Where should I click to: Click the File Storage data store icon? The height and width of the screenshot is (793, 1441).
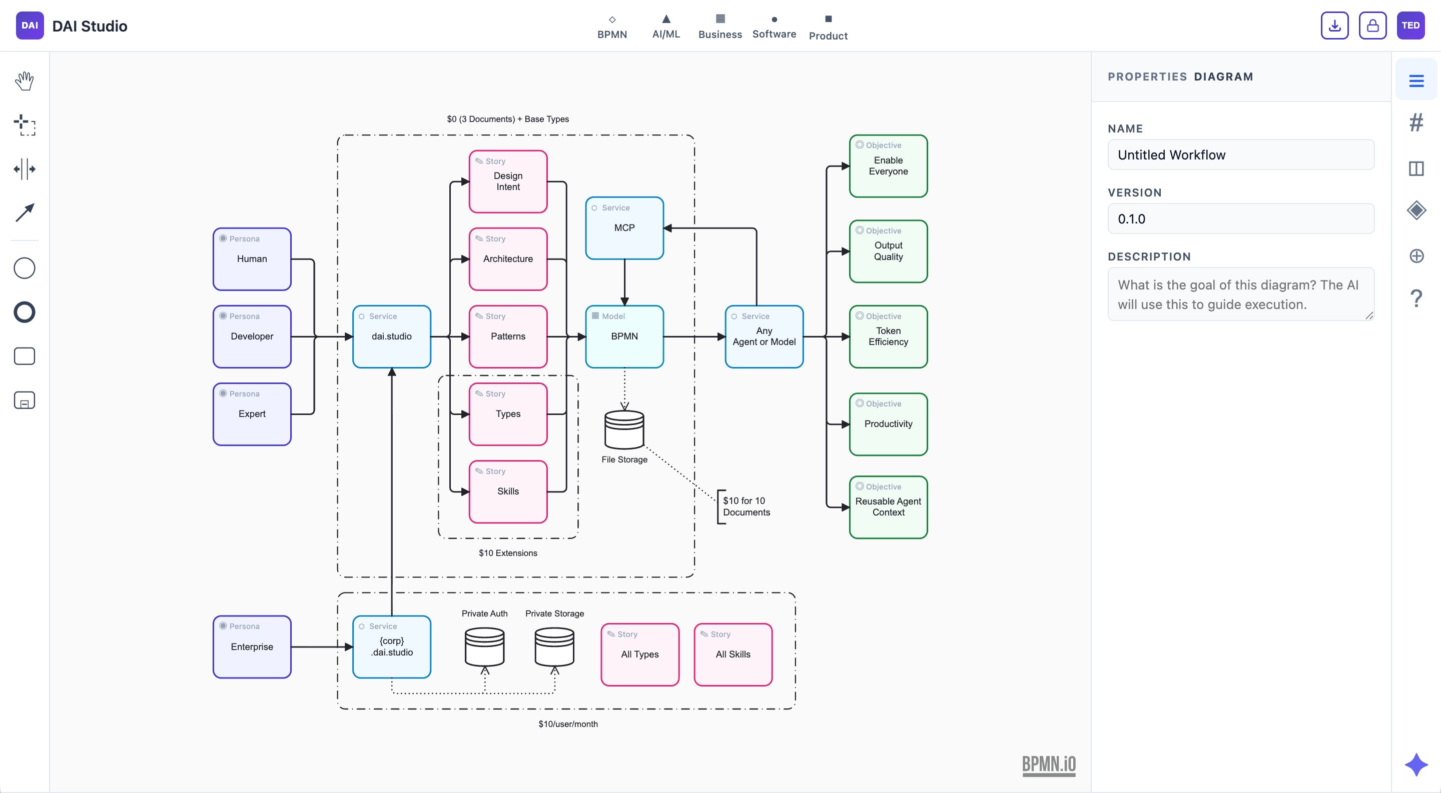pyautogui.click(x=624, y=429)
